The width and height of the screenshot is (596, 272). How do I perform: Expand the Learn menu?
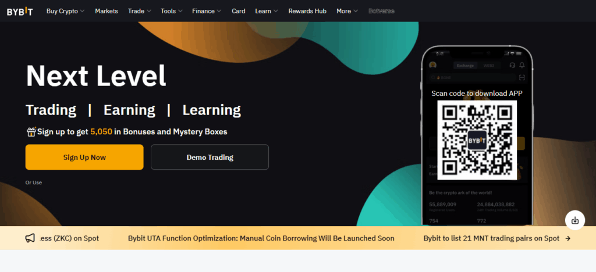pyautogui.click(x=266, y=11)
